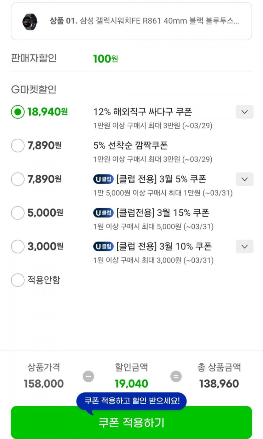Image resolution: width=263 pixels, height=439 pixels.
Task: Expand the 3월 5% 쿠폰 chevron
Action: pyautogui.click(x=244, y=179)
